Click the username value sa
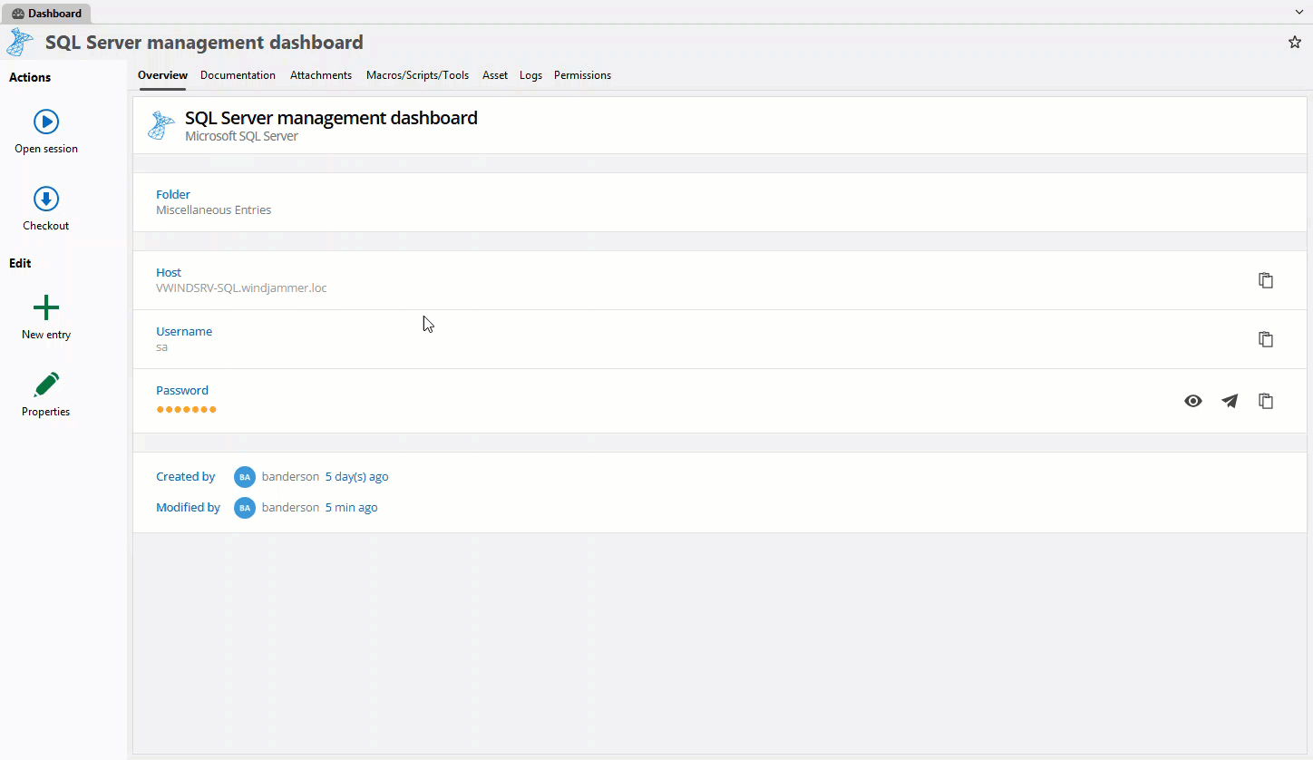 (x=161, y=346)
